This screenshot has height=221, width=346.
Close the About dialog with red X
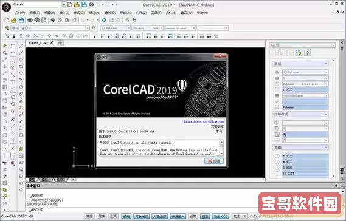220,56
